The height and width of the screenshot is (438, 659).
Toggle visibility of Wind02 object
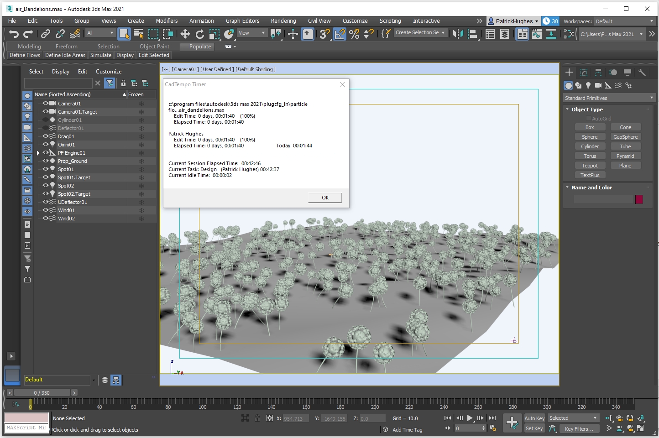click(46, 219)
